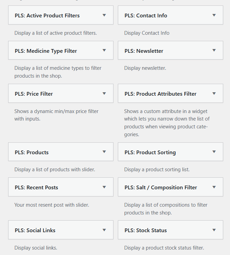
Task: Open PLS: Salt / Composition Filter arrow
Action: click(214, 187)
